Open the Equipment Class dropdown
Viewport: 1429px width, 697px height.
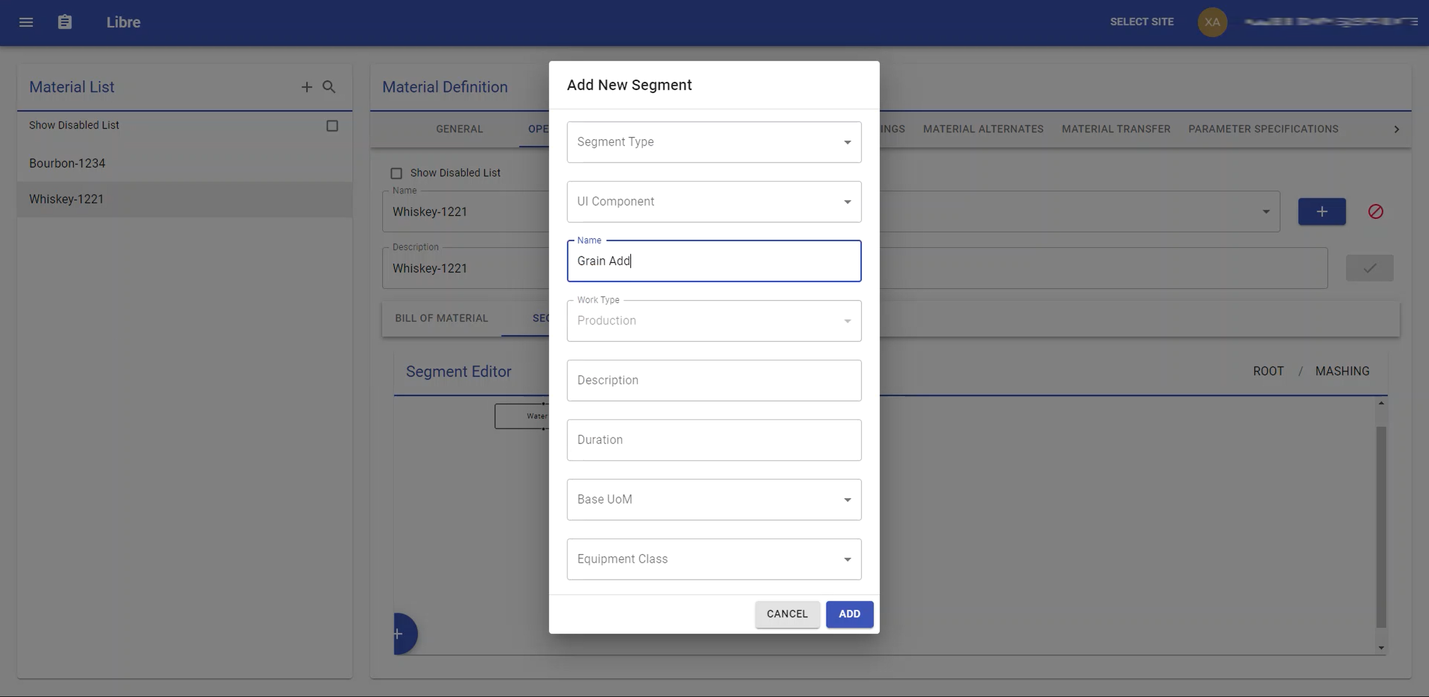click(x=714, y=559)
